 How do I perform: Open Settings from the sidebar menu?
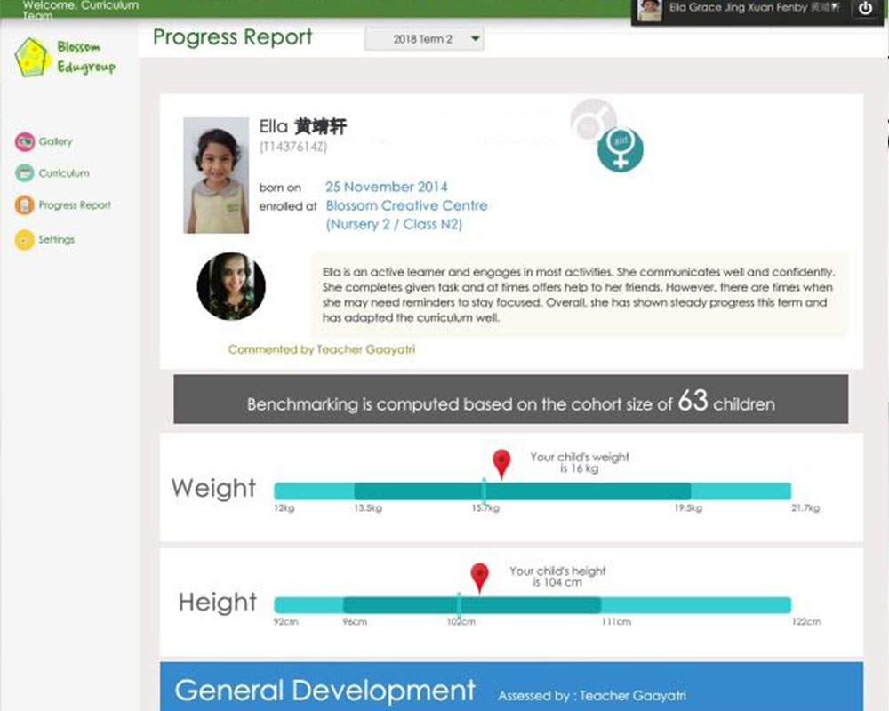[x=56, y=240]
